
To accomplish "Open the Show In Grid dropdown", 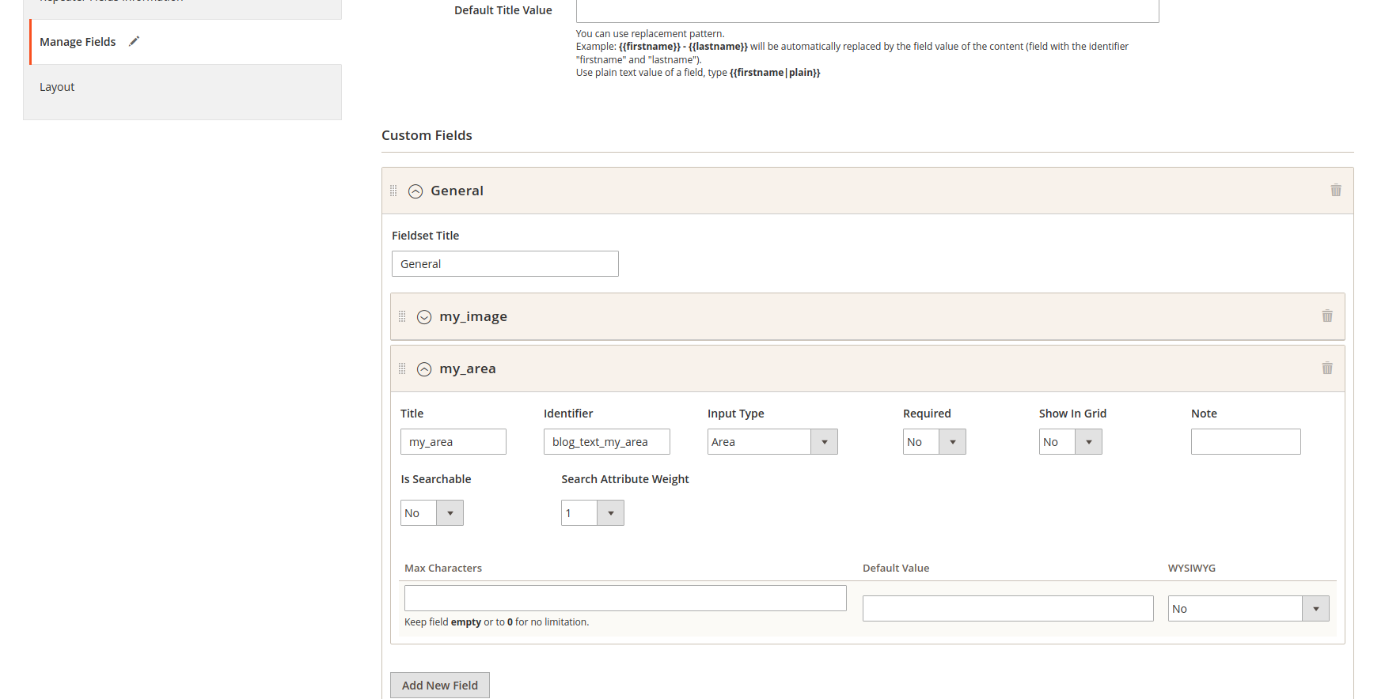I will point(1071,442).
